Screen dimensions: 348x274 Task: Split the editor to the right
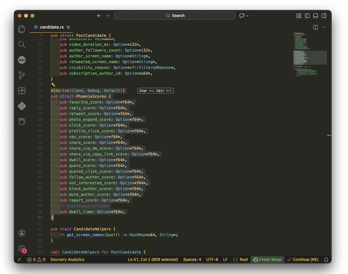click(315, 27)
